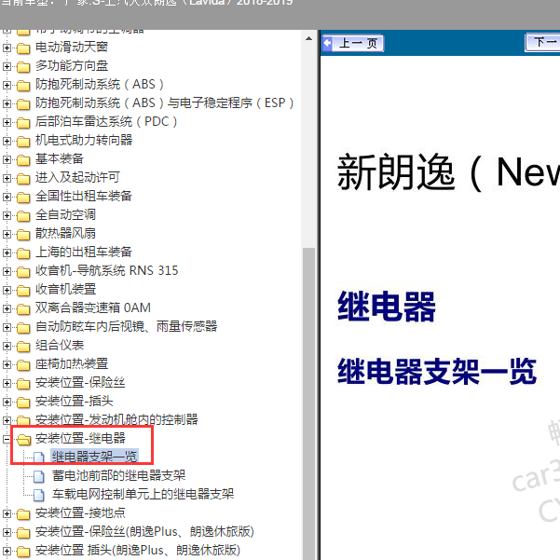Screen dimensions: 560x560
Task: Select 安装位置-保险丝(朗逸Plus、朗逸休旅版) entry
Action: [x=144, y=531]
